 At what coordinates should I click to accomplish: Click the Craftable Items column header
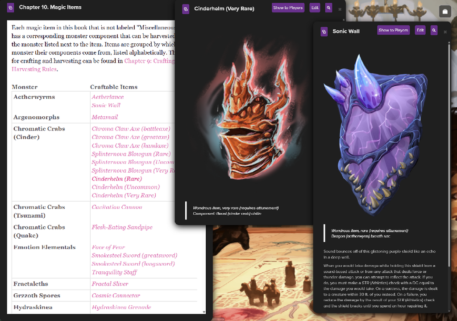point(114,87)
